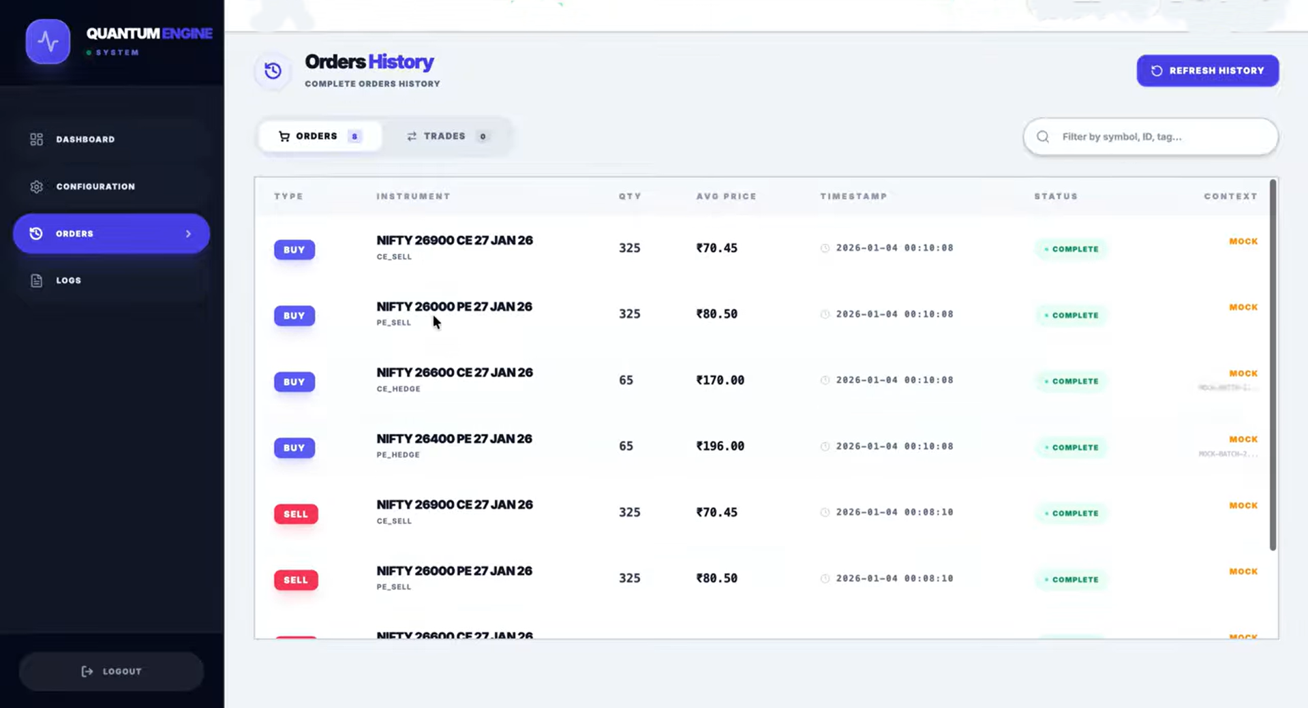Click the swap arrows icon on the Trades tab
The image size is (1308, 708).
pyautogui.click(x=411, y=136)
